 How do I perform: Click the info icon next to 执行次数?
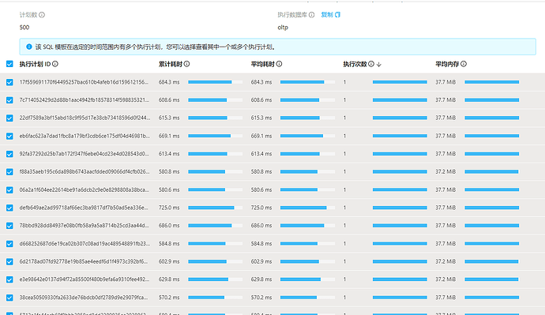coord(371,64)
